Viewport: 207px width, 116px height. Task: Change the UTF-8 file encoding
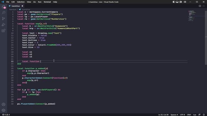(182, 115)
